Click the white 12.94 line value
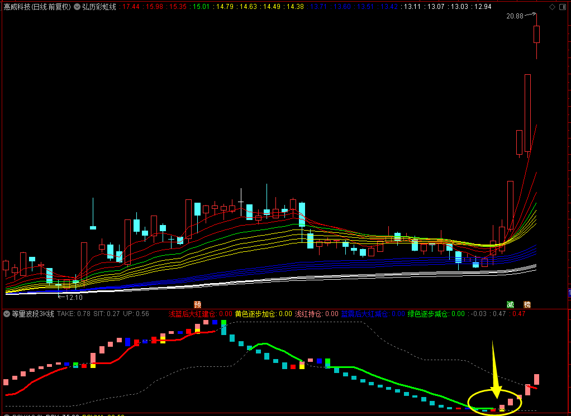Screen dimensions: 571x416 coord(482,7)
